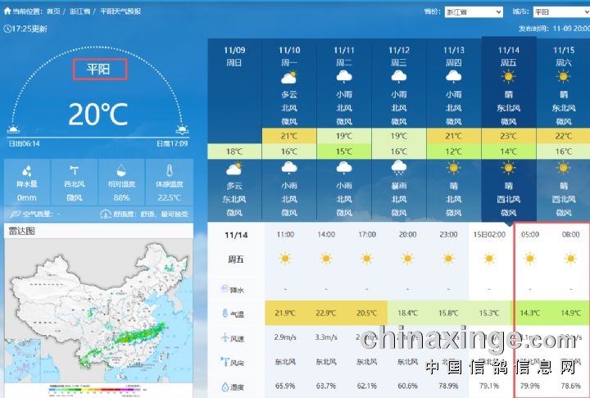
Task: Open the province dropdown showing 浙江省
Action: tap(474, 12)
